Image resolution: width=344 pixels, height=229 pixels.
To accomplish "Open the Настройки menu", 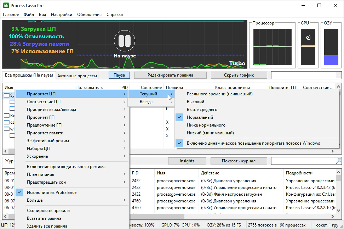I will 62,15.
